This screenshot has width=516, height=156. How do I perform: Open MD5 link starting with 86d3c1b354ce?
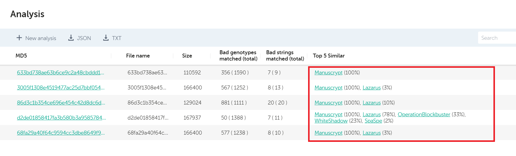[x=61, y=103]
